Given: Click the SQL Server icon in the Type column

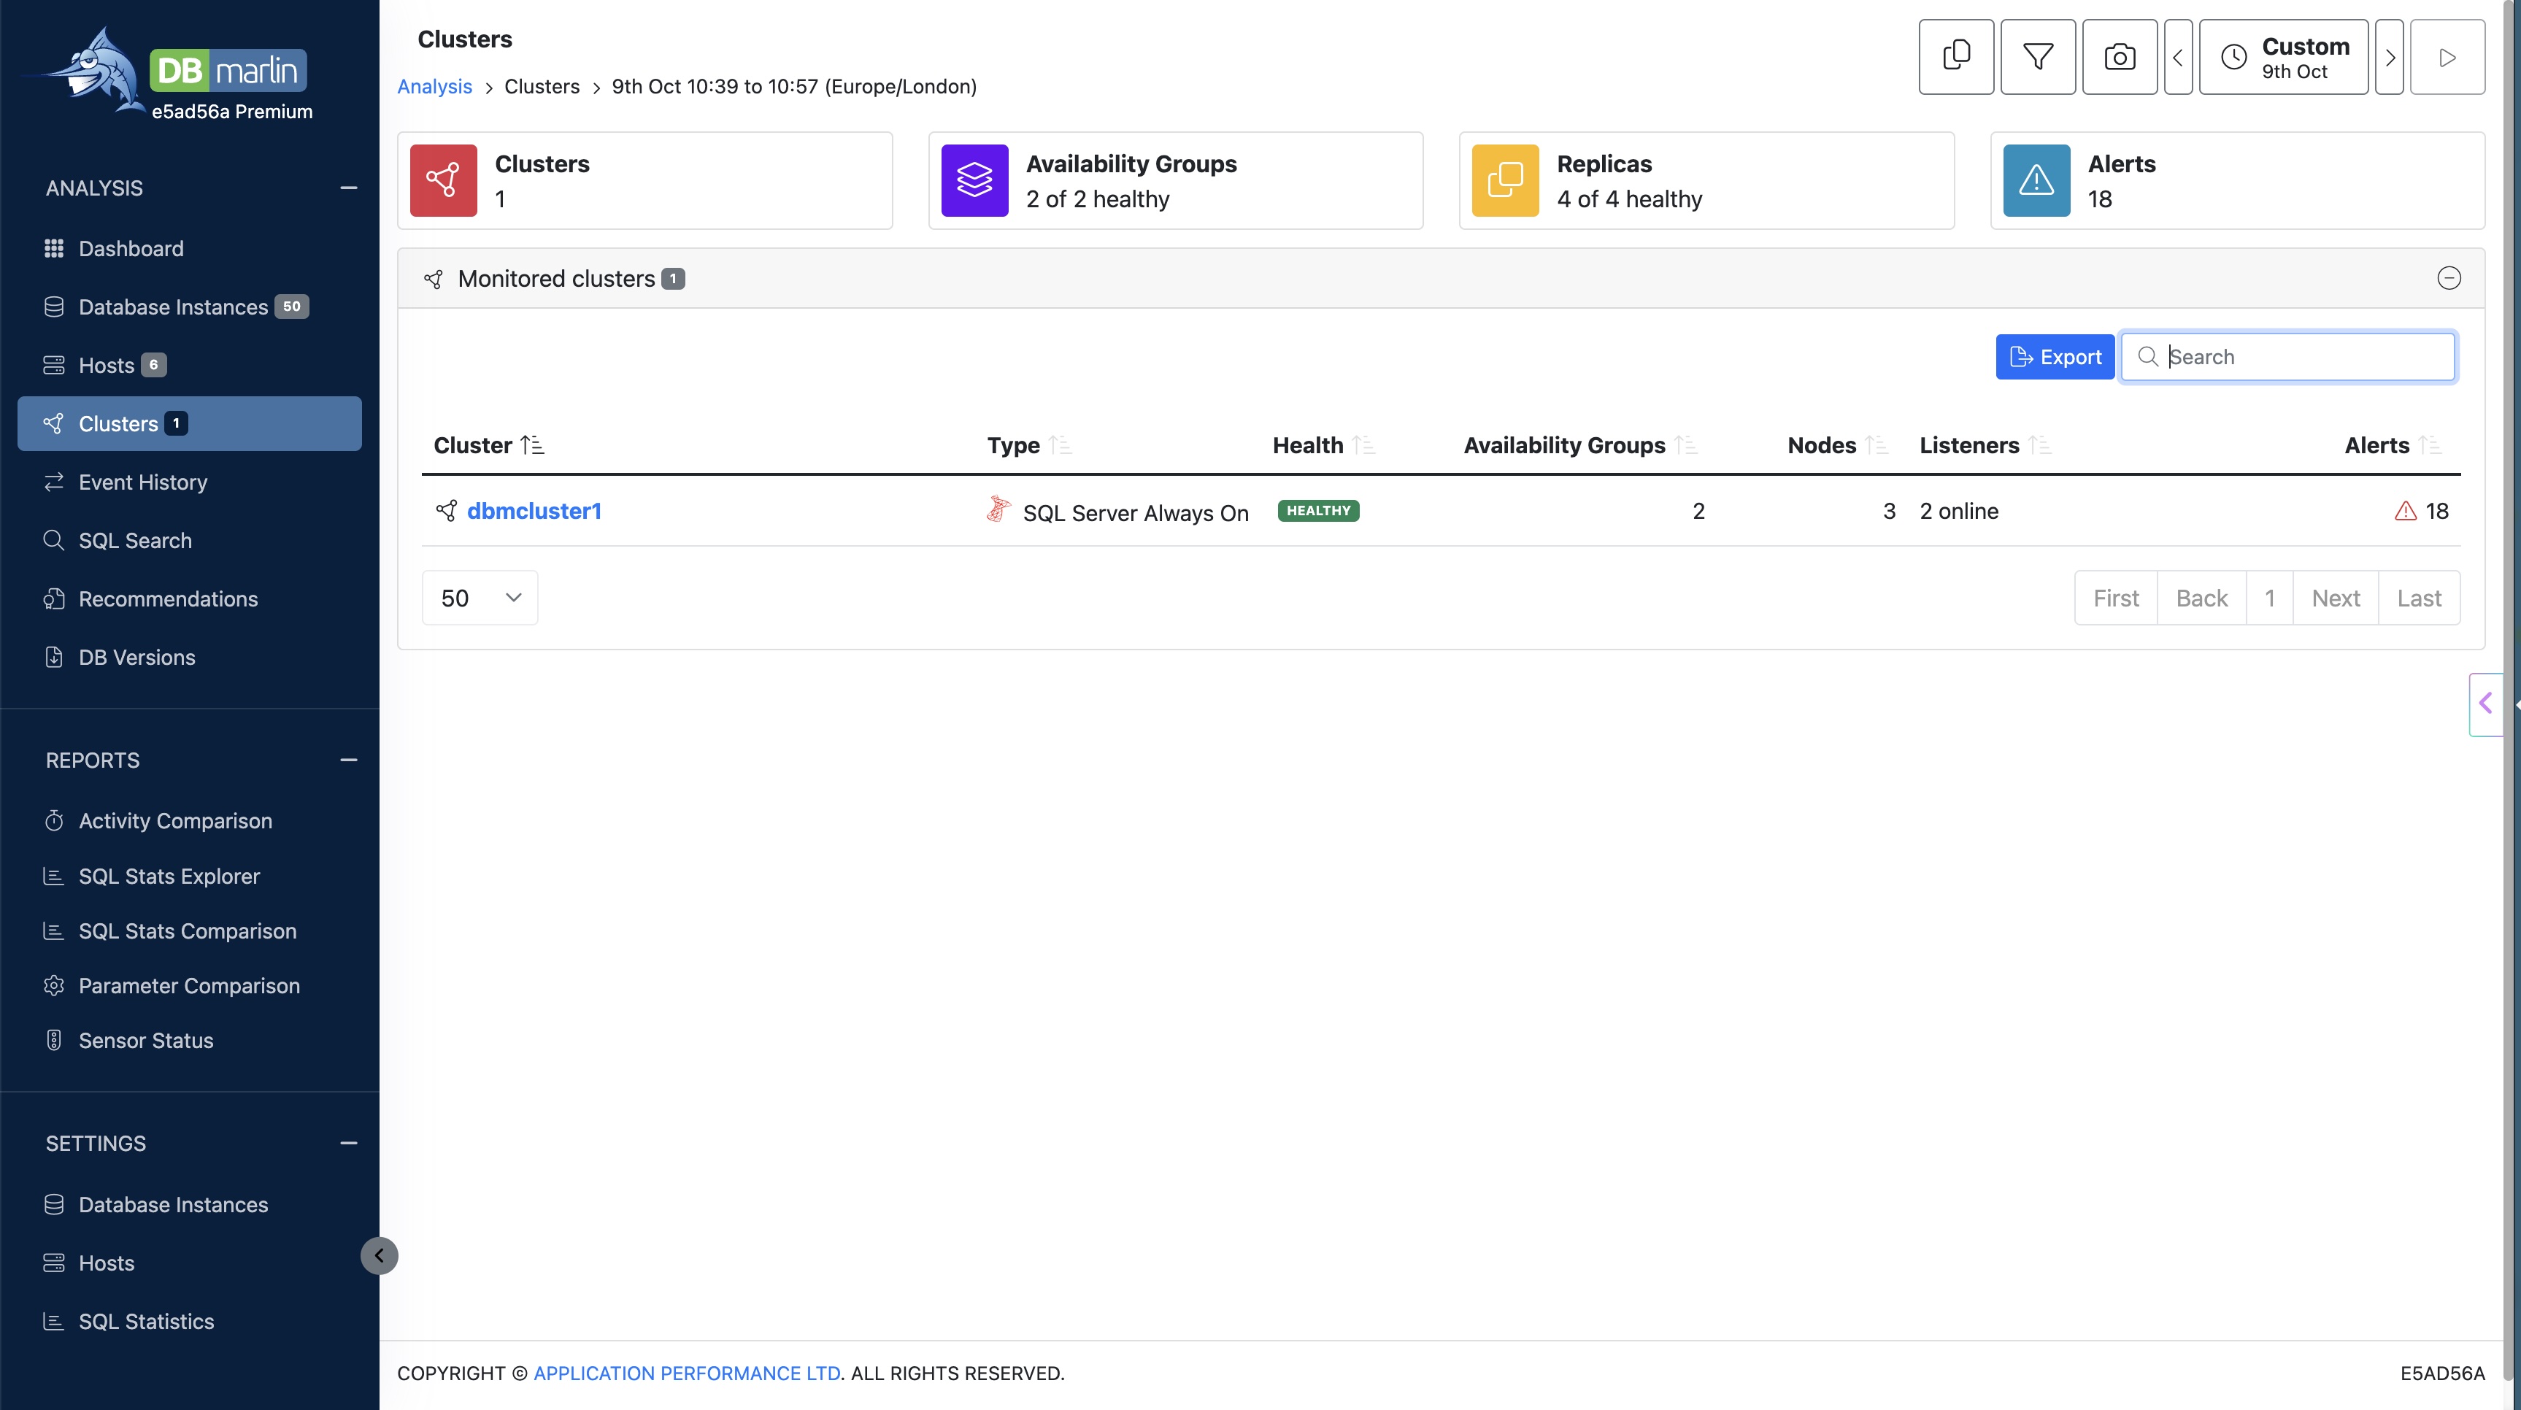Looking at the screenshot, I should [998, 509].
